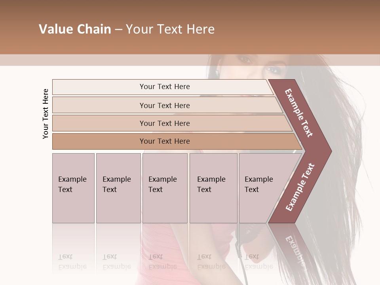The image size is (380, 285).
Task: Click the fourth "Example Text" box
Action: click(x=213, y=188)
